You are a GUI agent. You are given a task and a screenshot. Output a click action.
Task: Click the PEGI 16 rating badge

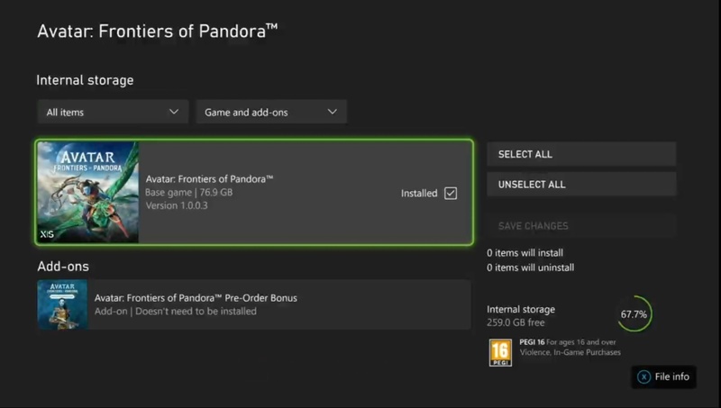tap(500, 352)
